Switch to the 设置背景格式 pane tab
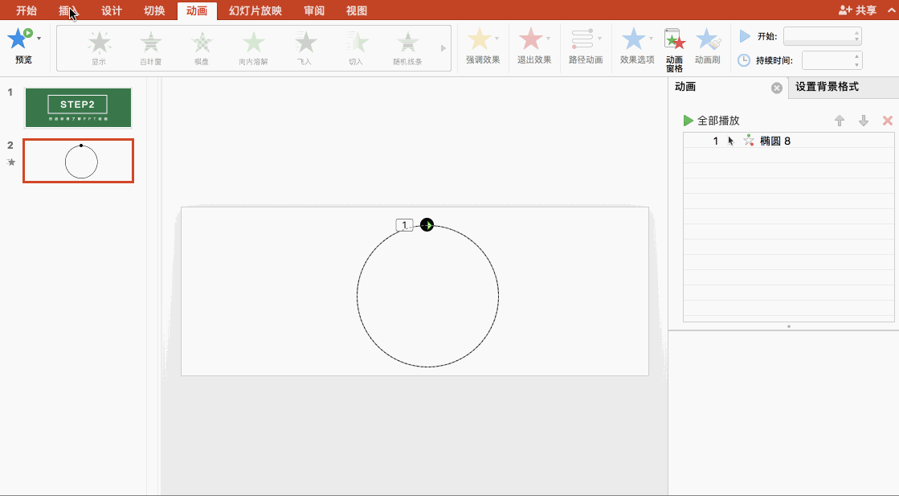The width and height of the screenshot is (899, 496). (827, 87)
